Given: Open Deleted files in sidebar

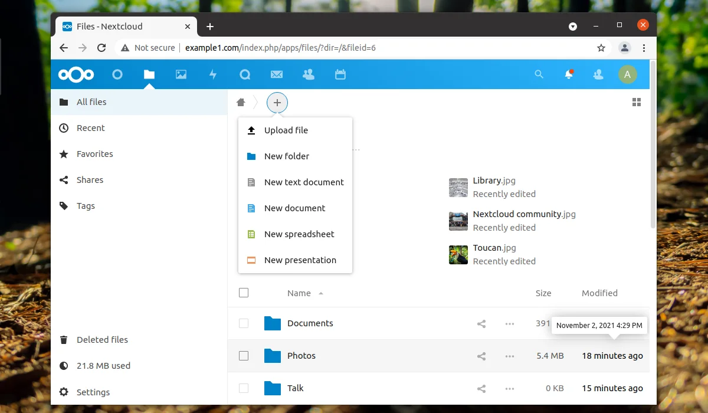Looking at the screenshot, I should click(139, 340).
